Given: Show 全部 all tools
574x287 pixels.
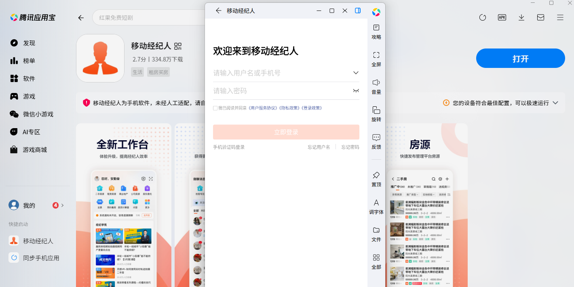Looking at the screenshot, I should coord(376,262).
